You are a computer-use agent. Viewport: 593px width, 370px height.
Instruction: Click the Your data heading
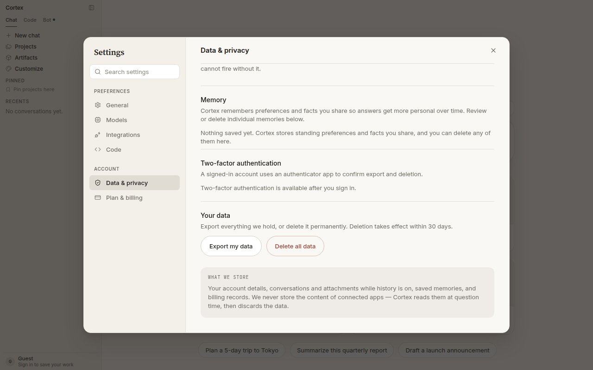point(215,216)
